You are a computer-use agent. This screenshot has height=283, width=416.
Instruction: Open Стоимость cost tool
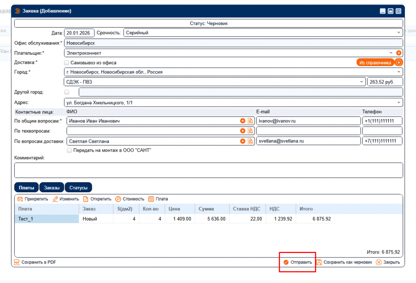pos(119,199)
